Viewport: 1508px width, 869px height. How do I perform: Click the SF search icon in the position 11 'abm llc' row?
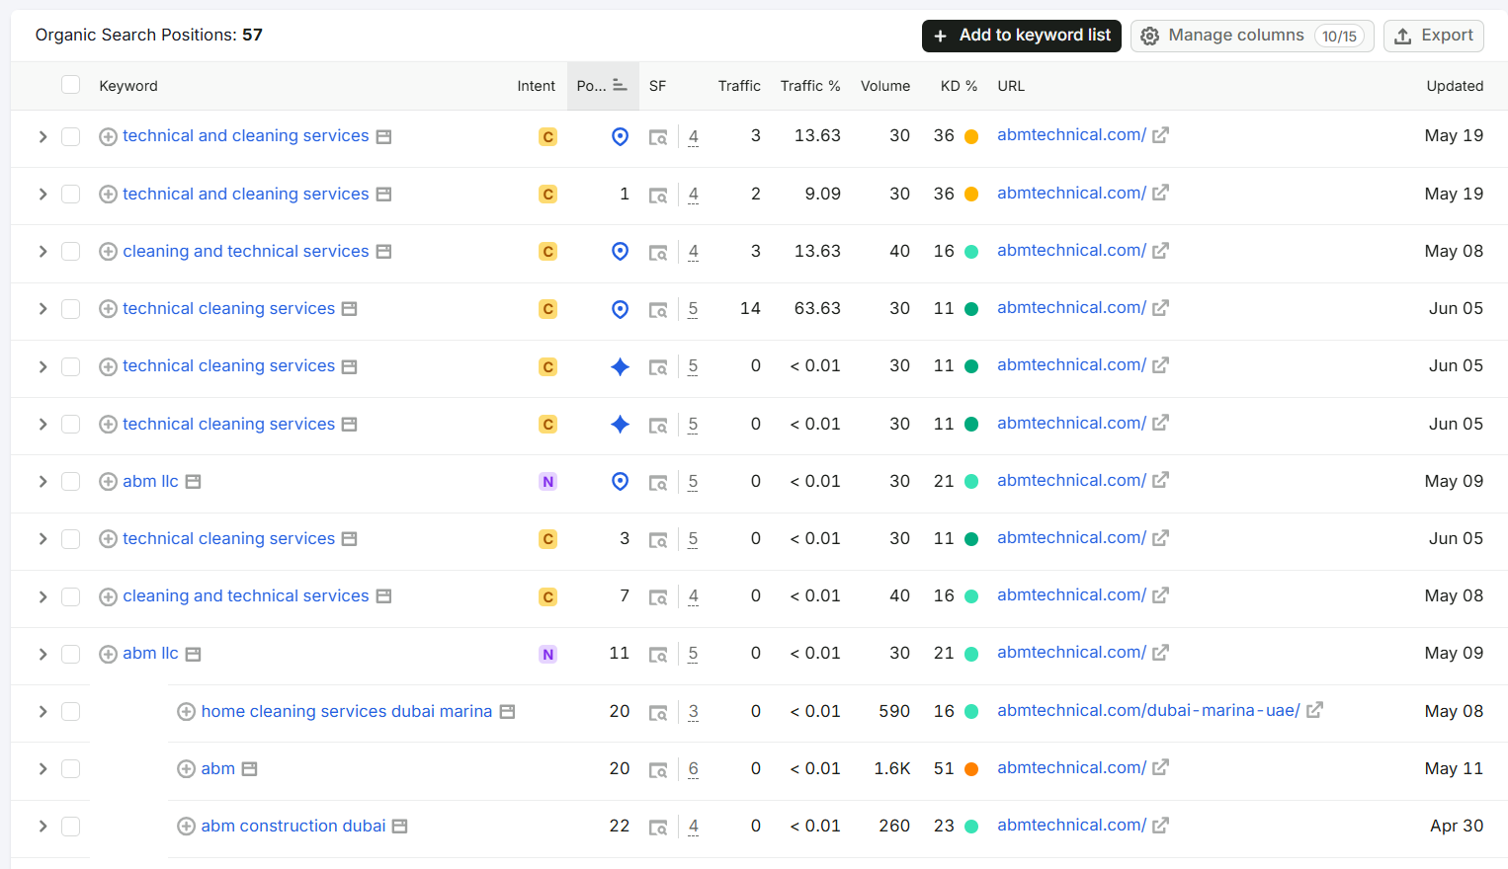[x=657, y=655]
